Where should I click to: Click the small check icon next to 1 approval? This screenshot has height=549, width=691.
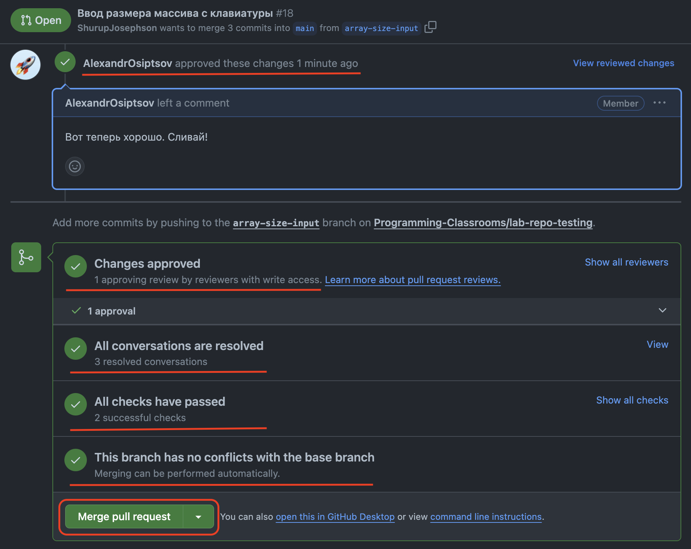coord(76,310)
